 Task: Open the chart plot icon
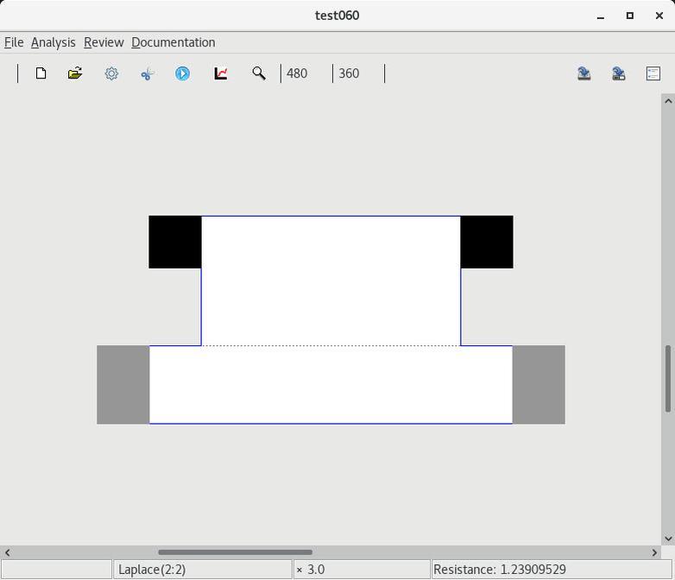pos(221,73)
